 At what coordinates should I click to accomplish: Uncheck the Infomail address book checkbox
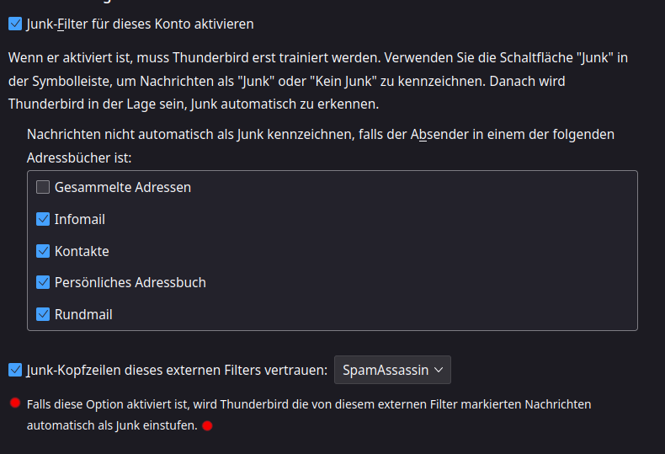pos(43,219)
